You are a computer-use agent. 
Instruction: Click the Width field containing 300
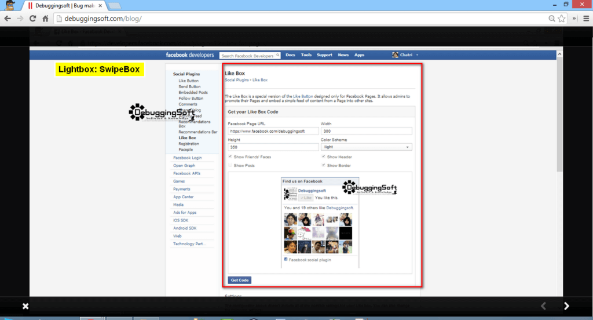point(366,131)
